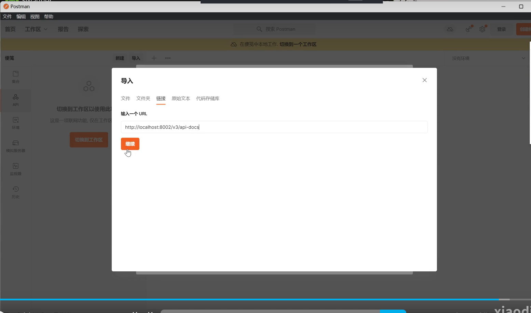
Task: Expand the 工作区 dropdown
Action: tap(36, 29)
